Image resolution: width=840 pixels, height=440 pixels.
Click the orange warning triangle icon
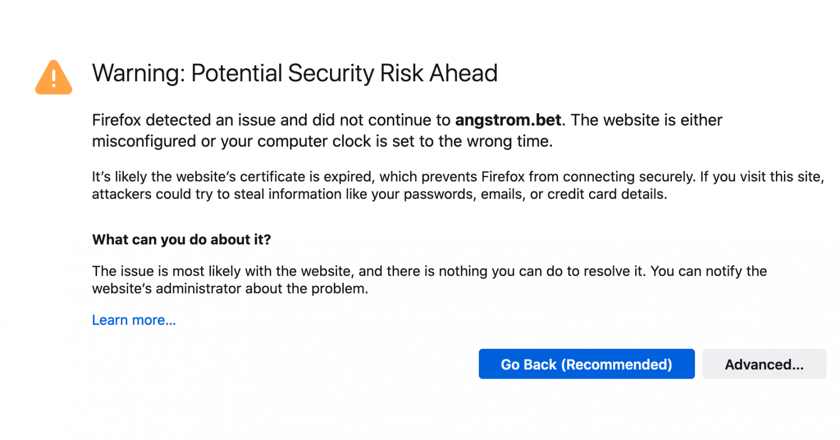click(54, 78)
